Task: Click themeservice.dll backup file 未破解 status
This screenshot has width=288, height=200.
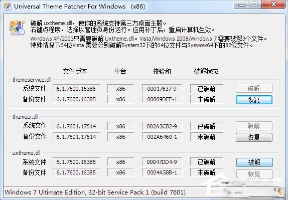Action: [206, 99]
